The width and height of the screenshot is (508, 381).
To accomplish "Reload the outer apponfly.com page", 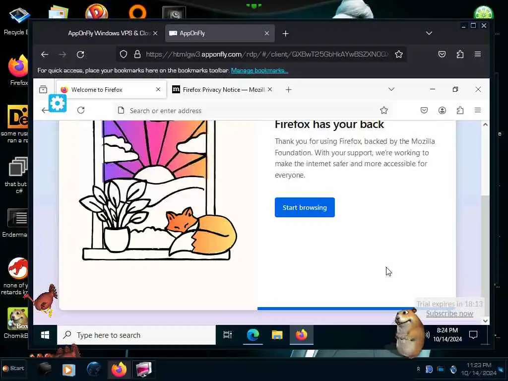I will click(80, 55).
